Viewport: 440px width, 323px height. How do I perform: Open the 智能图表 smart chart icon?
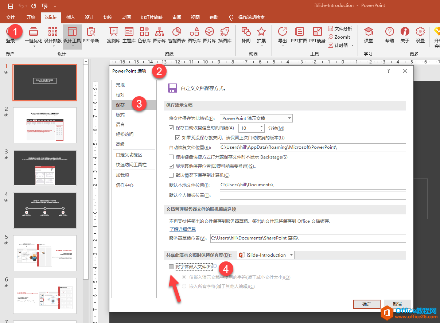coord(177,35)
